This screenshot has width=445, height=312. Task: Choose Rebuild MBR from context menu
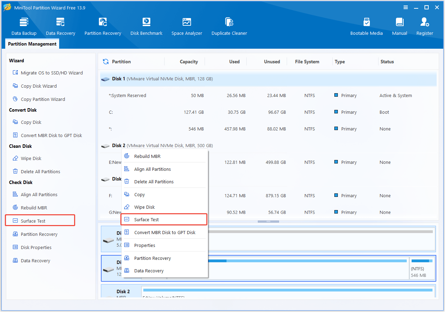tap(164, 156)
